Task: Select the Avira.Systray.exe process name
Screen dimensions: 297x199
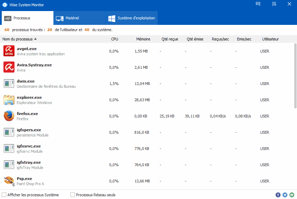Action: (34, 65)
